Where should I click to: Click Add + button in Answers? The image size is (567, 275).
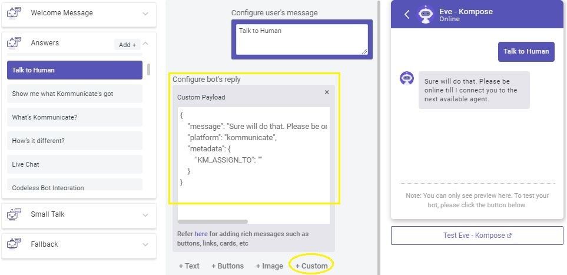pyautogui.click(x=127, y=45)
